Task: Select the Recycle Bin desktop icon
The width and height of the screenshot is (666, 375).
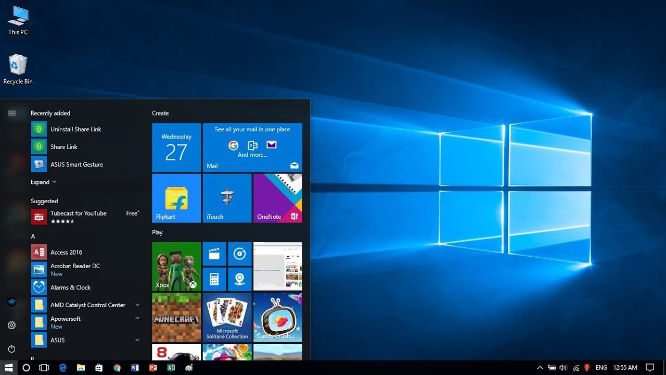Action: pos(18,69)
